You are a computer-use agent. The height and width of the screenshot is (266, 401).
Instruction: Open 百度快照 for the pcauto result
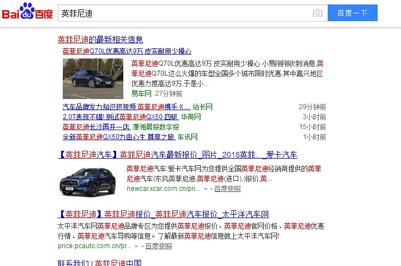(158, 246)
